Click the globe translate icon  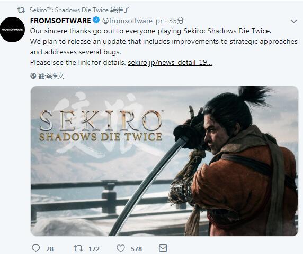pos(33,76)
